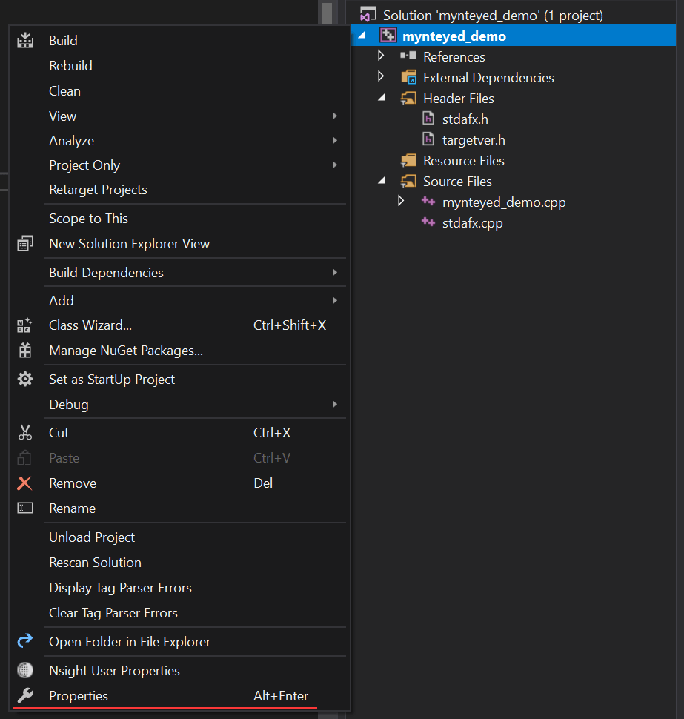Select the Resource Files folder label
This screenshot has height=719, width=684.
pos(463,161)
